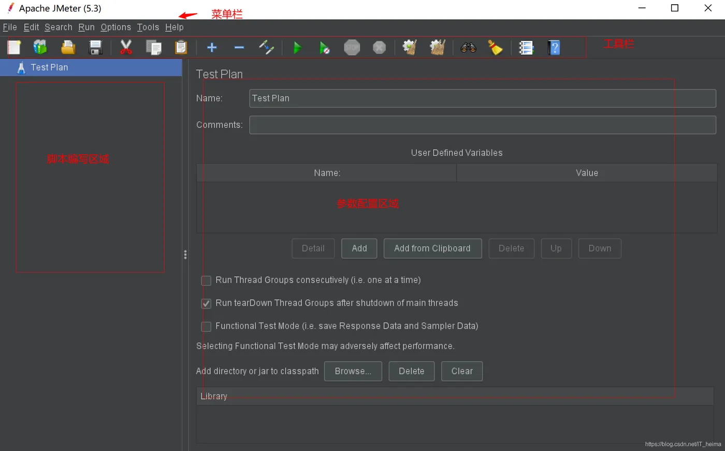
Task: Click Delete button under variables table
Action: pyautogui.click(x=511, y=249)
